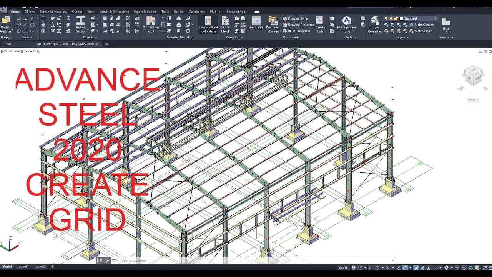Image resolution: width=492 pixels, height=277 pixels.
Task: Click the customization gear in status bar
Action: 446,267
